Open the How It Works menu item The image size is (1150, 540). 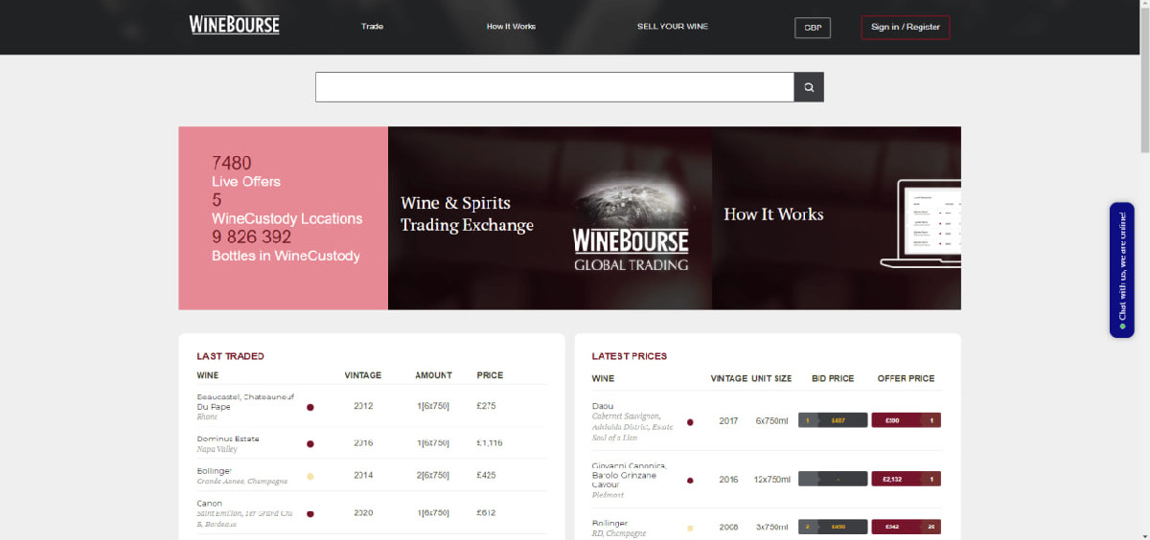[x=511, y=27]
